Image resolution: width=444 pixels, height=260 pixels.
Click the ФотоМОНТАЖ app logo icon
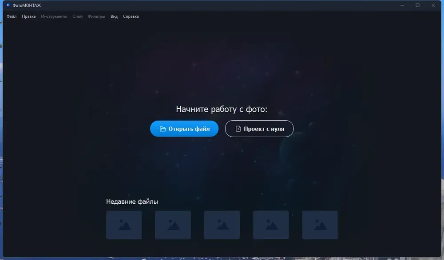pos(8,5)
